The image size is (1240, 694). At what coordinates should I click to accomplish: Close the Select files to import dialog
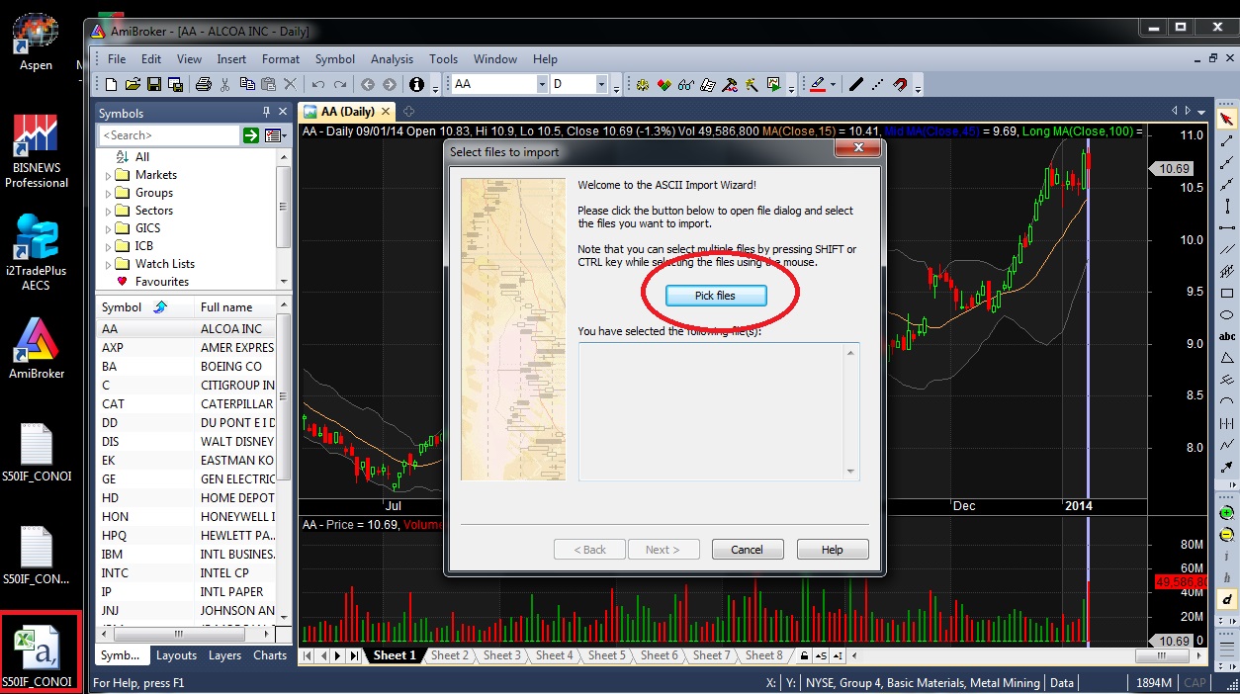[x=857, y=149]
